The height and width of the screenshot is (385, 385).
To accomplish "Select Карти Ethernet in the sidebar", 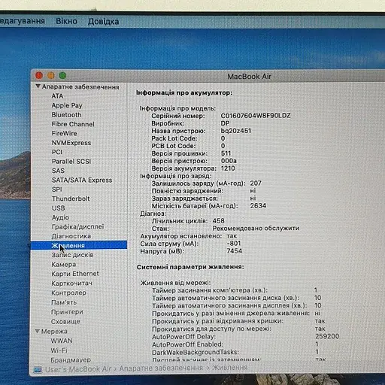I will [75, 274].
